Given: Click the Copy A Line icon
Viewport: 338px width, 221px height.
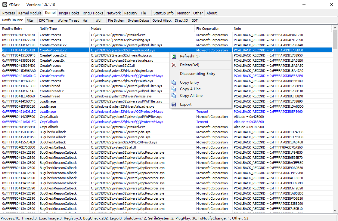Looking at the screenshot, I should 174,89.
